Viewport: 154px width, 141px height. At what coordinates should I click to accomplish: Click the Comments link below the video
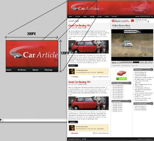116,66
